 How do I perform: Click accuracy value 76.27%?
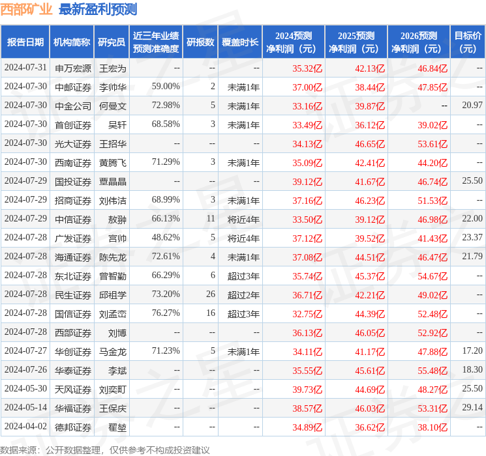tap(166, 313)
